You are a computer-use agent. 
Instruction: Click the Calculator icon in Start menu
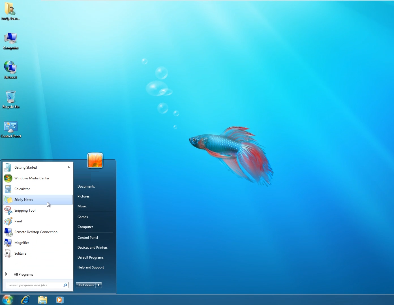[x=8, y=189]
